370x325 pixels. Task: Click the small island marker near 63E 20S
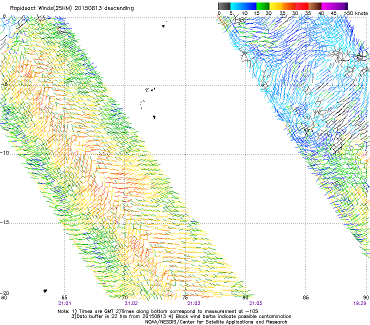point(45,291)
